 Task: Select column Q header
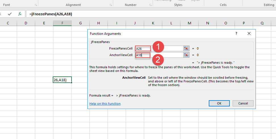coord(262,23)
